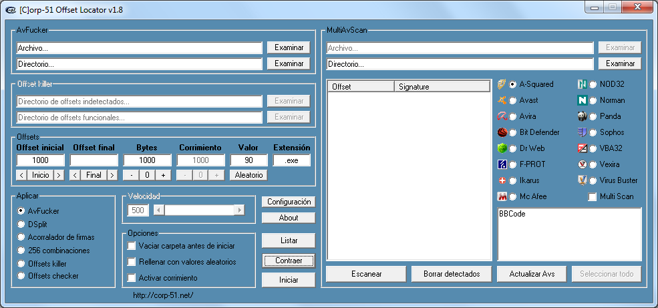This screenshot has height=308, width=658.
Task: Click the Contraer button
Action: [x=289, y=261]
